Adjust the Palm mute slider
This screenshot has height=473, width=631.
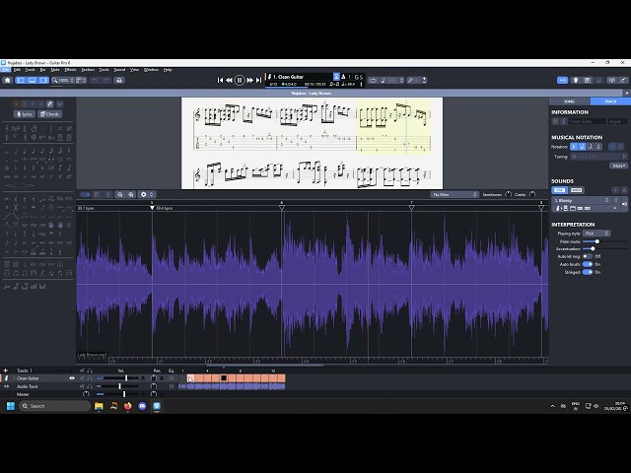(x=597, y=241)
